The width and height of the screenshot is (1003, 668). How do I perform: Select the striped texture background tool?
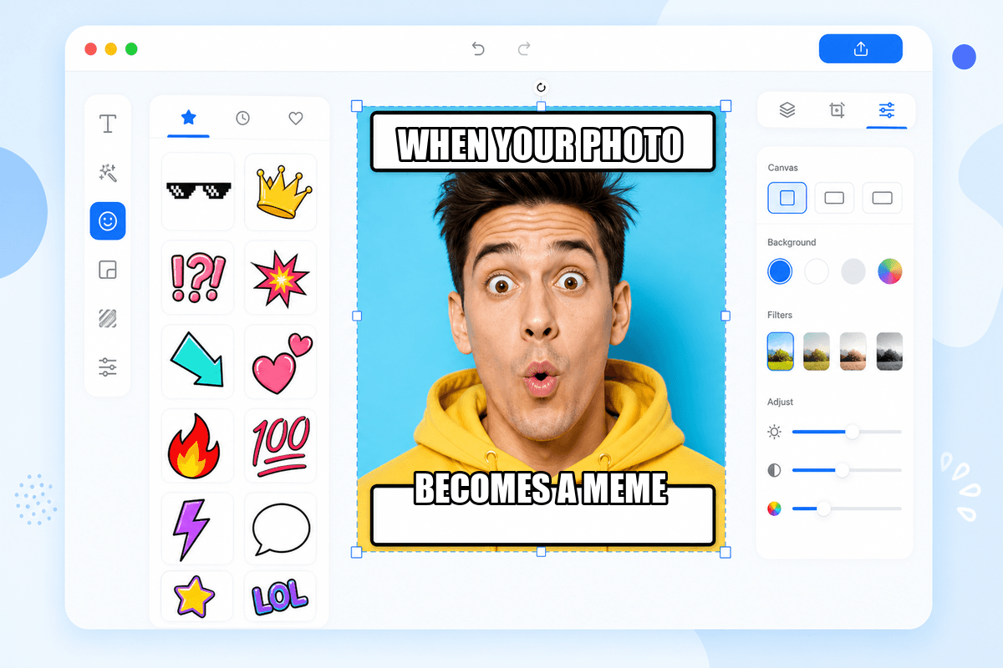coord(108,318)
